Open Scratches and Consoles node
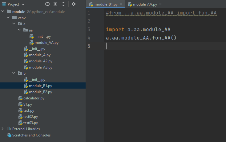This screenshot has height=142, width=226. (31, 135)
